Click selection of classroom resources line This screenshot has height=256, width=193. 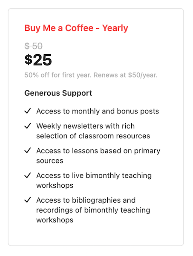tap(93, 136)
